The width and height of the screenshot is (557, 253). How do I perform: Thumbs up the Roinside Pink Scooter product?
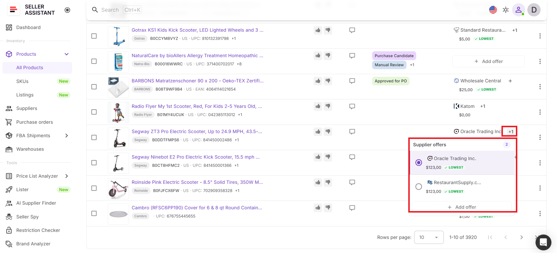(318, 182)
